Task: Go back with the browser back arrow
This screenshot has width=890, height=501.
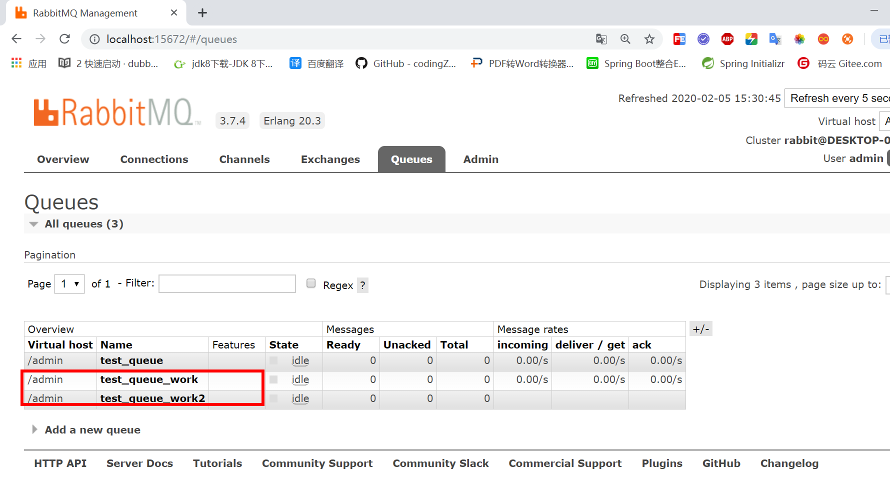Action: coord(16,39)
